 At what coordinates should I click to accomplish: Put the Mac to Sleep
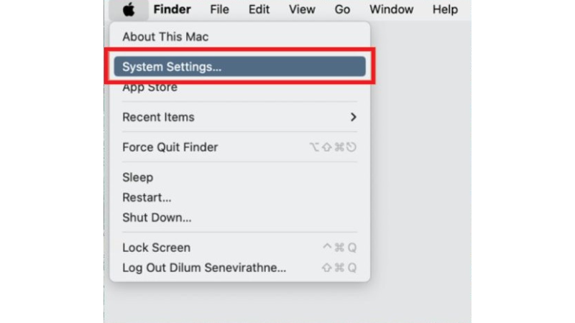[137, 177]
